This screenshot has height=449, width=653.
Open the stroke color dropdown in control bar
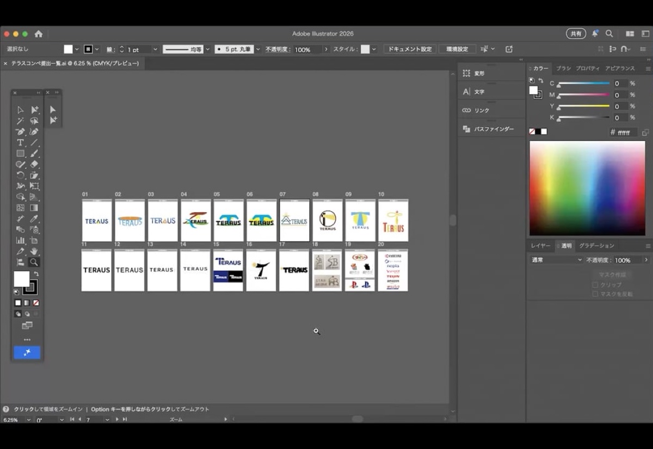coord(97,49)
